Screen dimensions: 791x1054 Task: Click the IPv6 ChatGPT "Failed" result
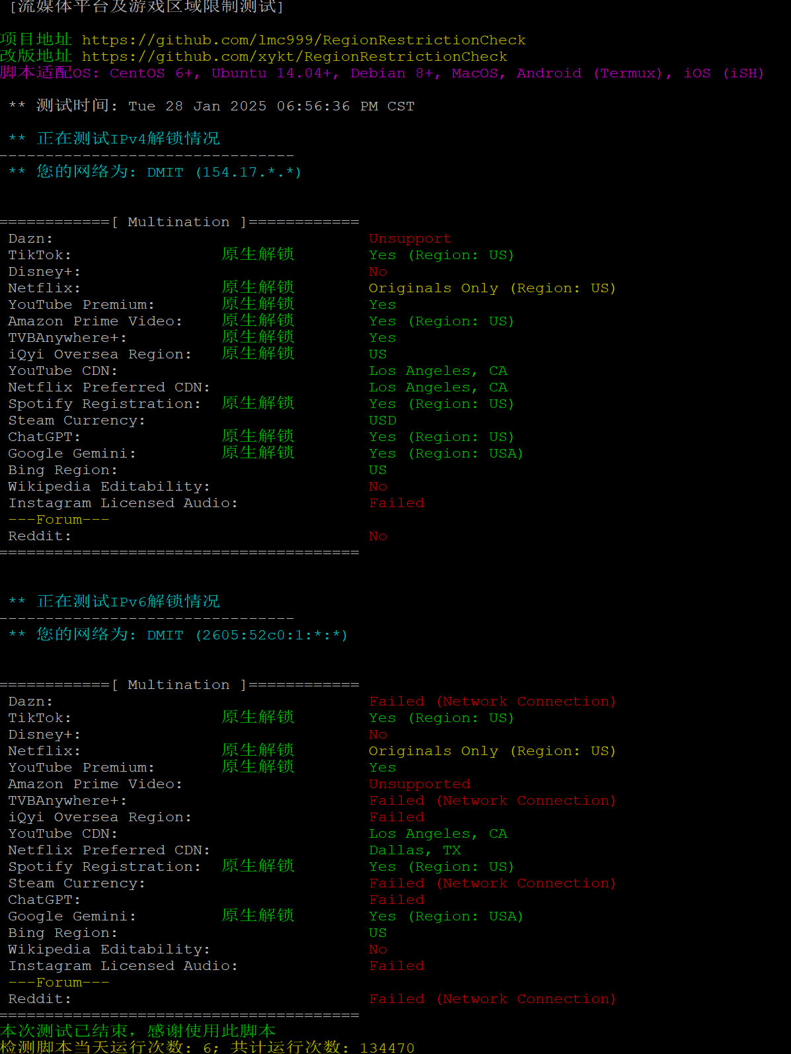[396, 900]
